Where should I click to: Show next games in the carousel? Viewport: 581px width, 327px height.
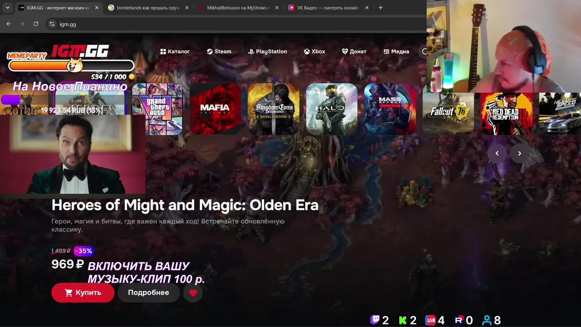pos(520,153)
